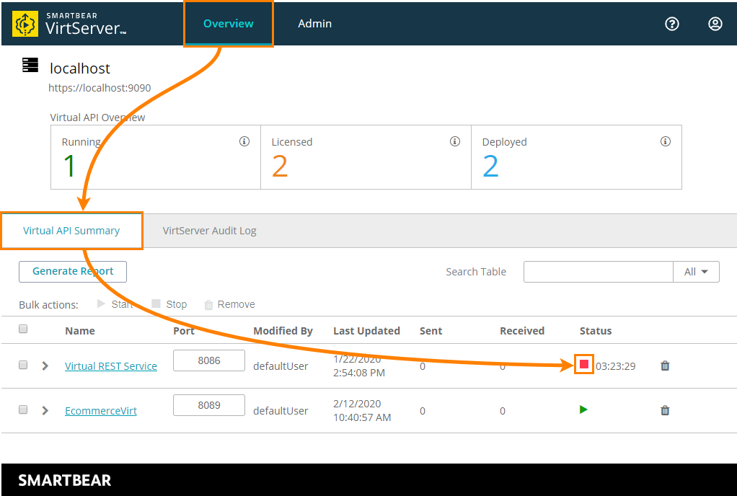Delete the Virtual REST Service via trash icon
Viewport: 737px width, 496px height.
tap(664, 366)
